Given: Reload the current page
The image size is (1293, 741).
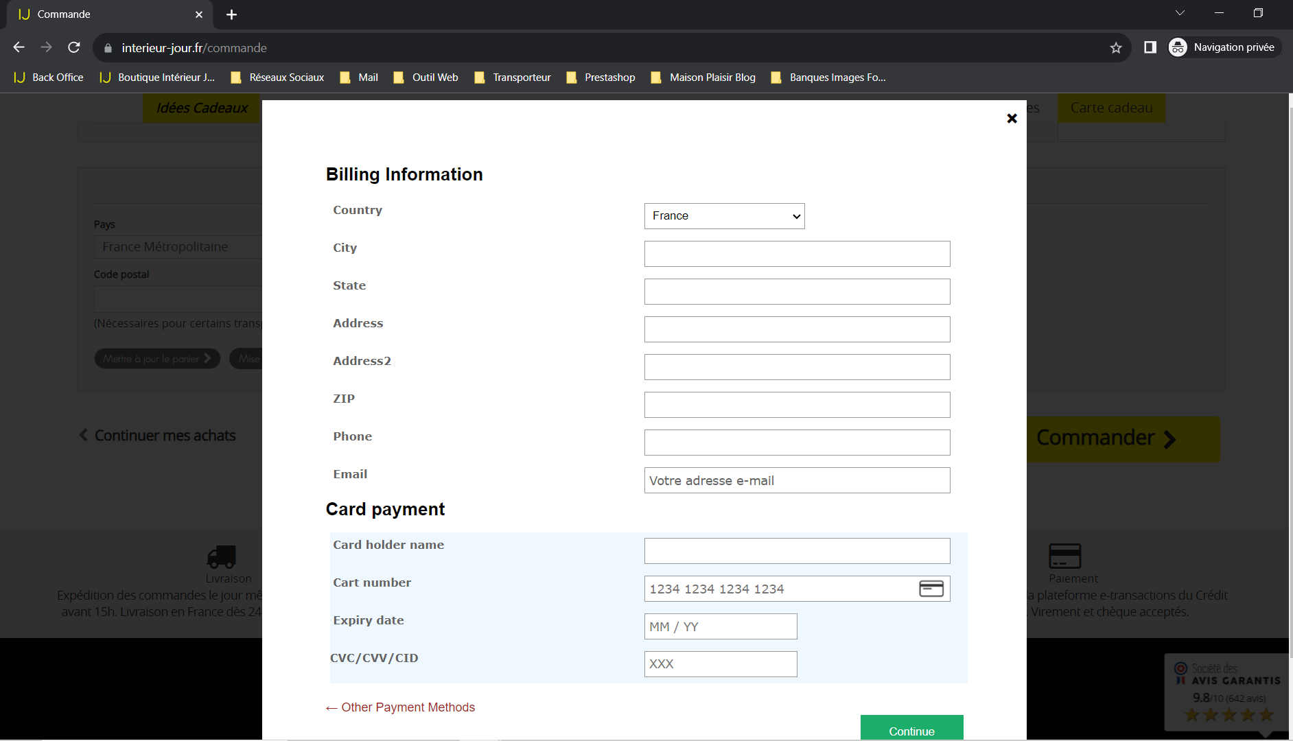Looking at the screenshot, I should point(74,47).
